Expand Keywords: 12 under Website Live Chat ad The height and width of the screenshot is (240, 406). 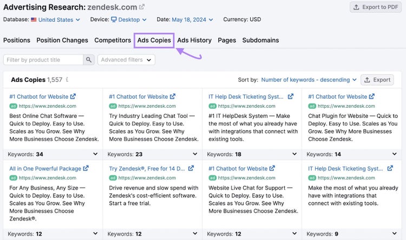click(x=294, y=234)
